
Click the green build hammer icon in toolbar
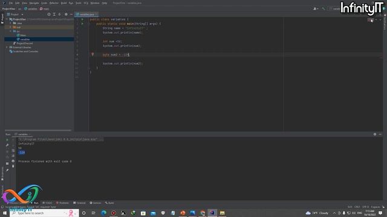(x=324, y=8)
